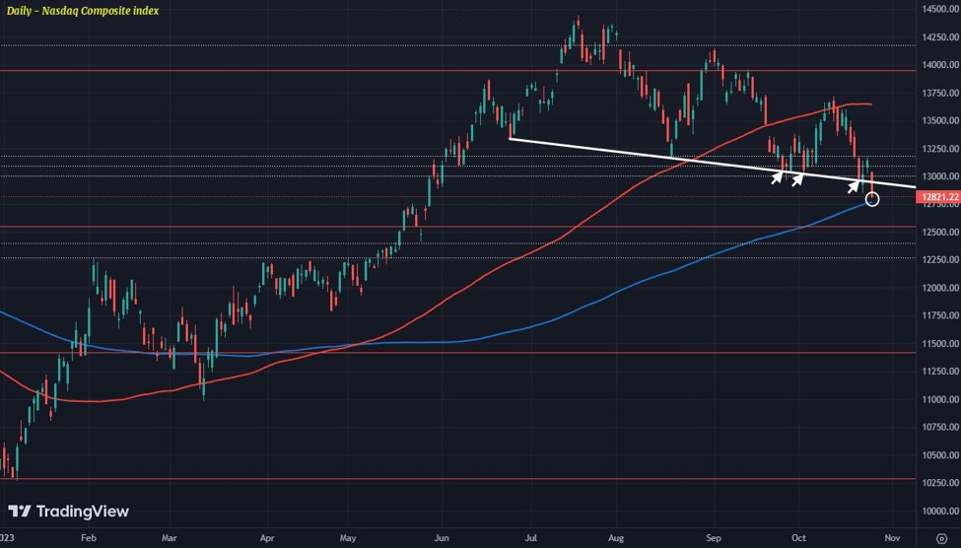Click the 10000.00 price scale label
The image size is (961, 548).
940,512
